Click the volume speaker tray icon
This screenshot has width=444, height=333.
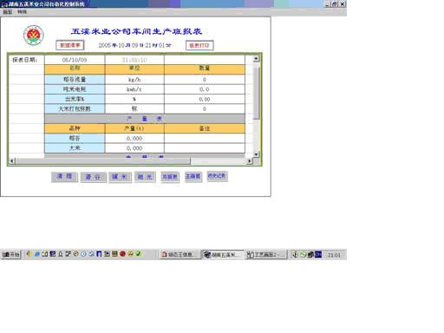pos(295,254)
